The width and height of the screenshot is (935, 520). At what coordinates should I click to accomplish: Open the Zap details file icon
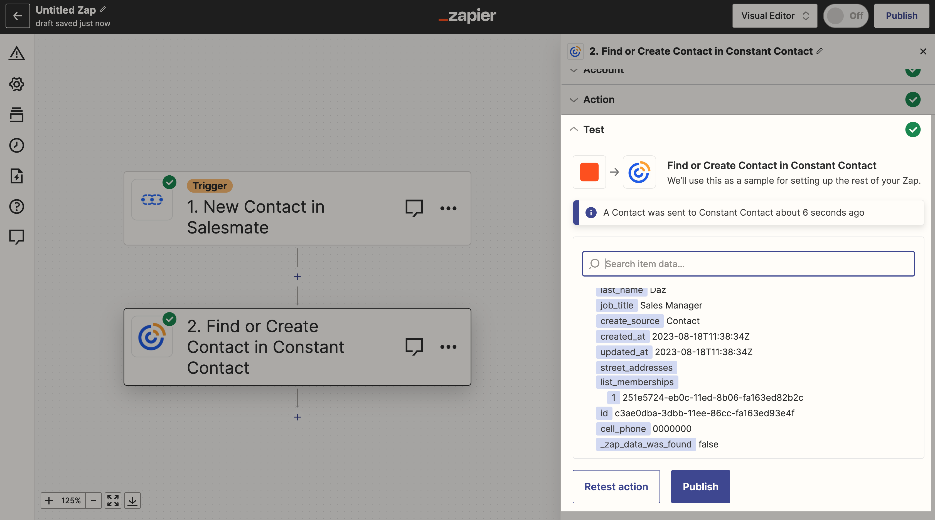click(17, 176)
